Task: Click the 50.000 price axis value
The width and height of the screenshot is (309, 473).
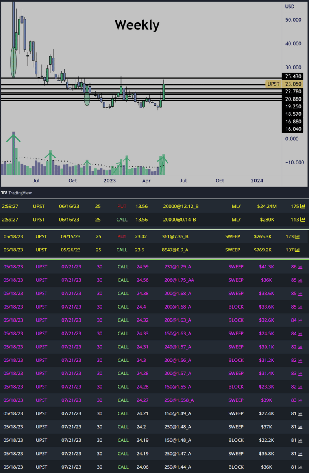Action: click(x=293, y=20)
